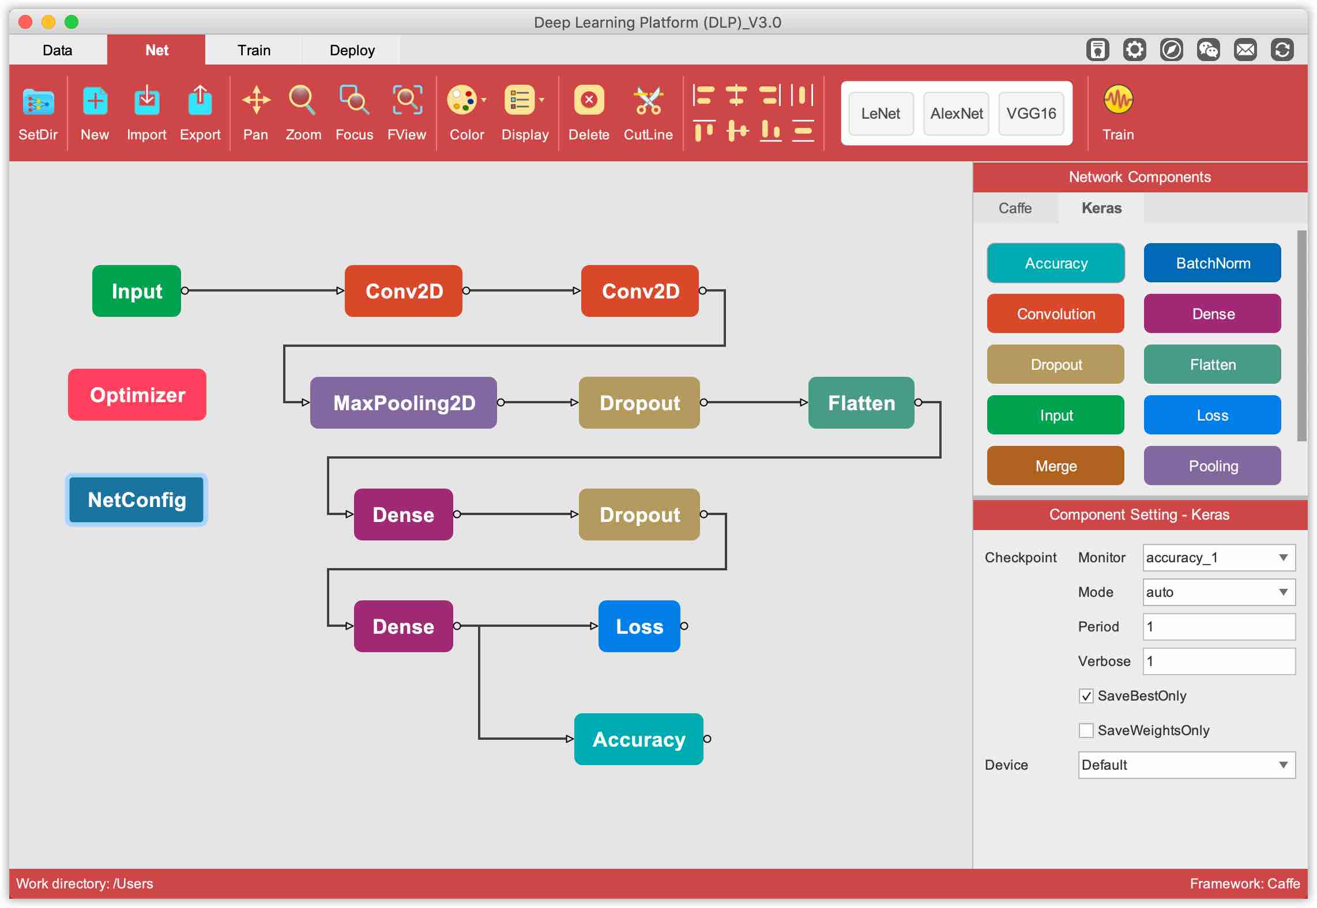Click the Delete icon

tap(589, 101)
